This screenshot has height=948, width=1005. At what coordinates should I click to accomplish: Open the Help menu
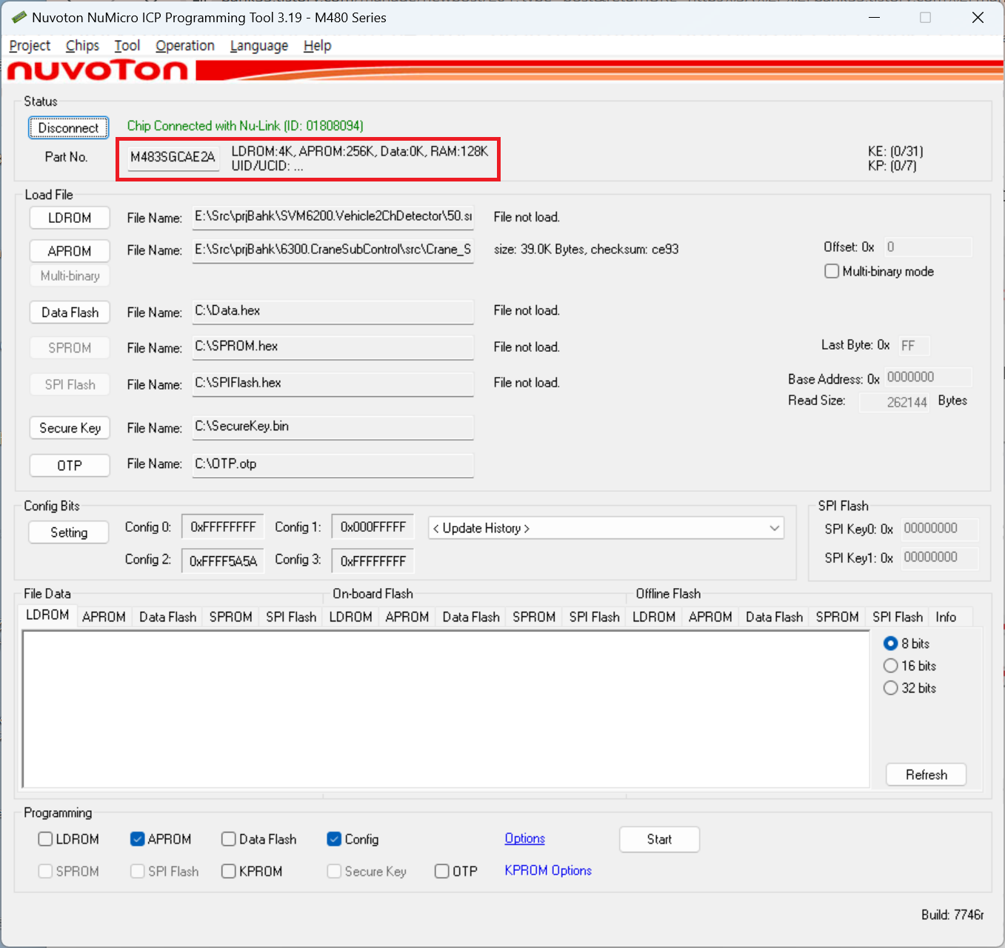tap(318, 46)
